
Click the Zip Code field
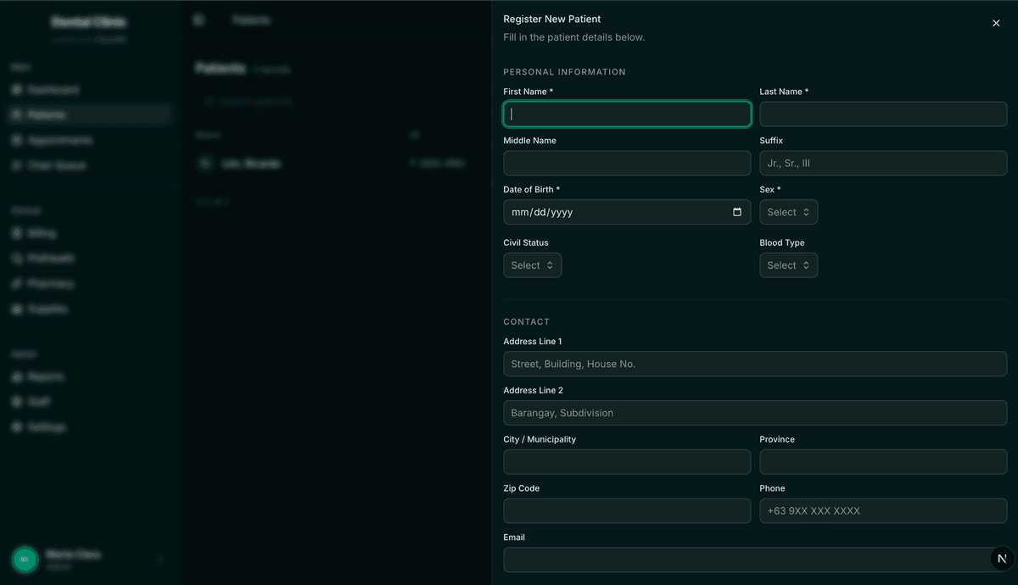click(x=627, y=511)
